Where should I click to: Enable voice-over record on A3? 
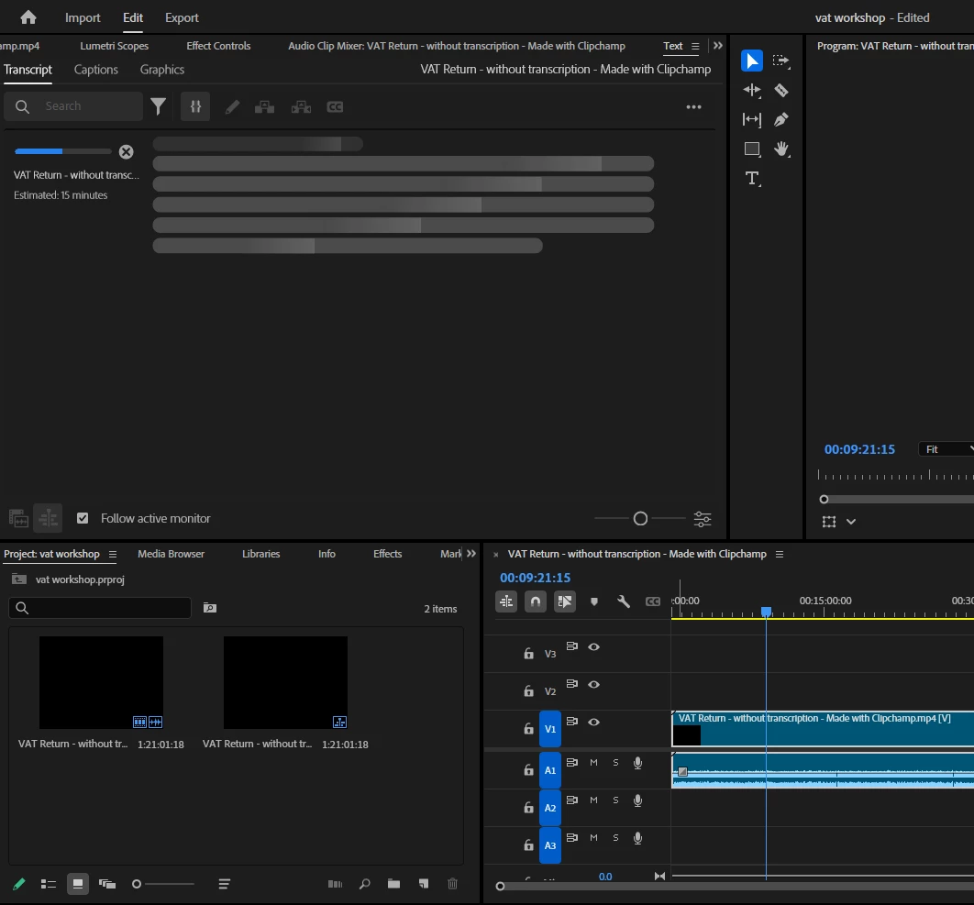pyautogui.click(x=637, y=838)
